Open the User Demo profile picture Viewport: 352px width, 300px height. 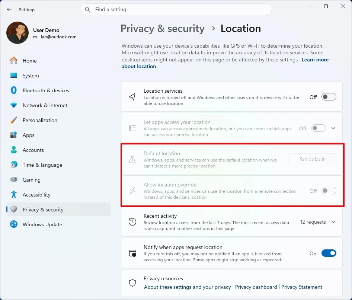[17, 33]
